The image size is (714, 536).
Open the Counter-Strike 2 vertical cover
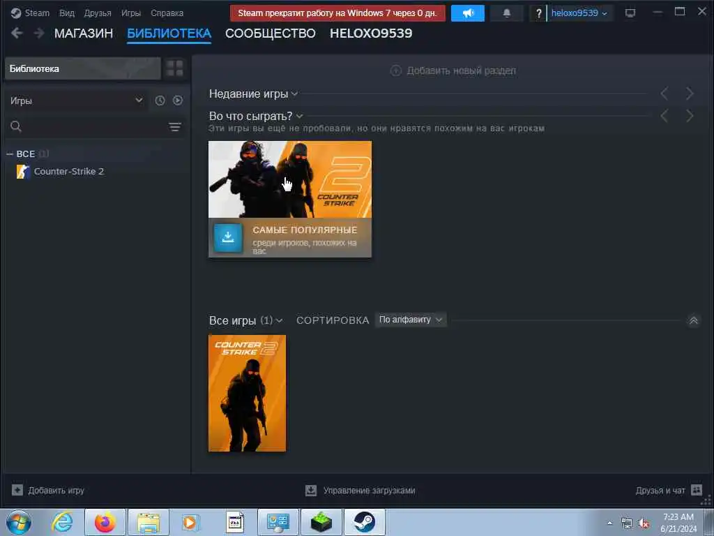pyautogui.click(x=248, y=393)
